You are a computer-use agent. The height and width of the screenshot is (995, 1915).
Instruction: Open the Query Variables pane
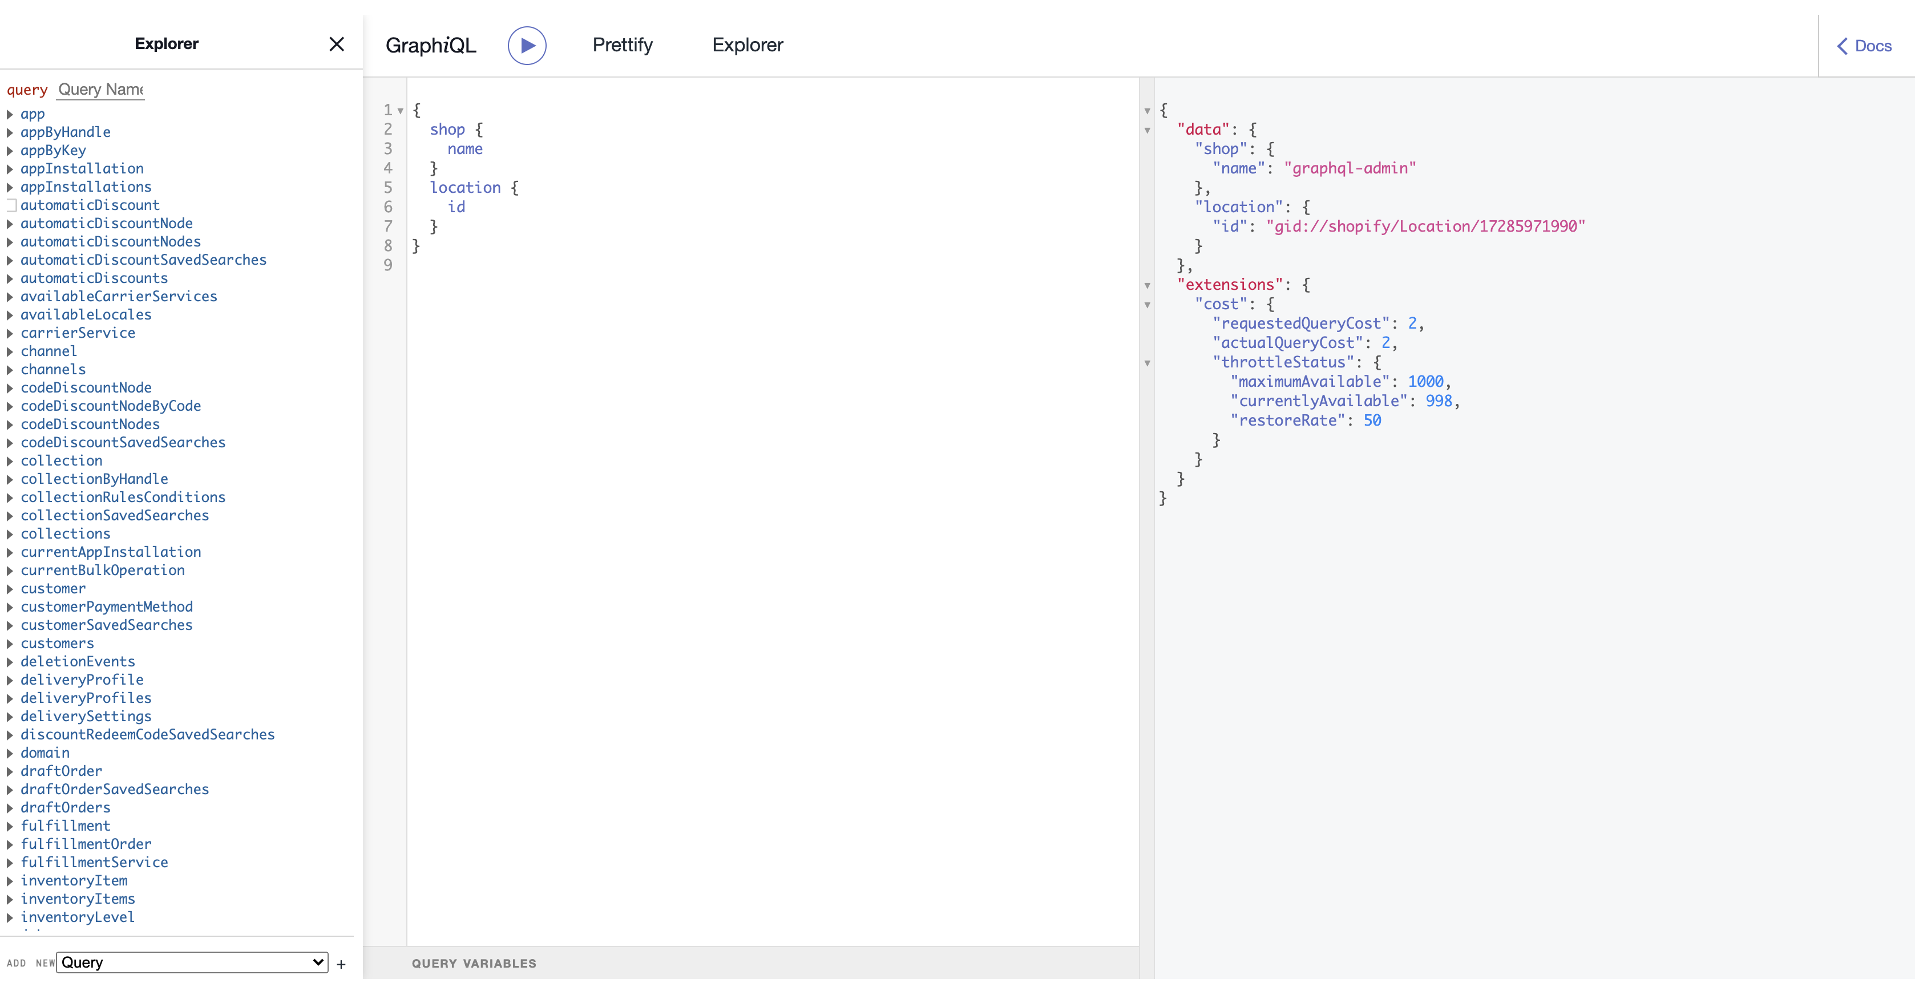(x=474, y=963)
